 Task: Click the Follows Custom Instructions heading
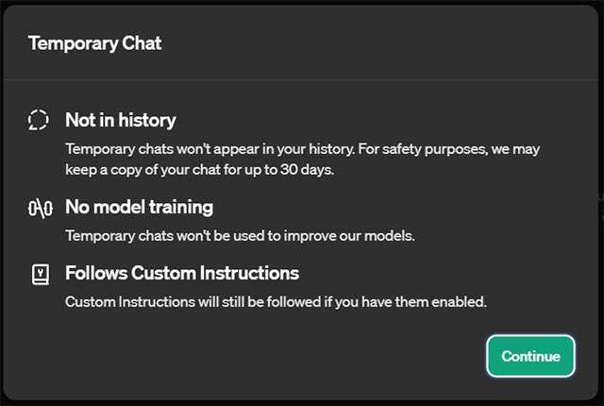point(181,274)
